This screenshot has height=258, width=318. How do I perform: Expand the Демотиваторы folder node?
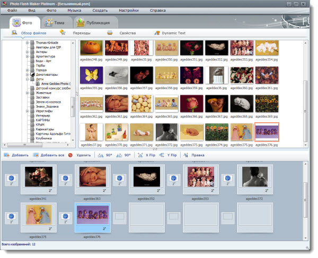[28, 75]
